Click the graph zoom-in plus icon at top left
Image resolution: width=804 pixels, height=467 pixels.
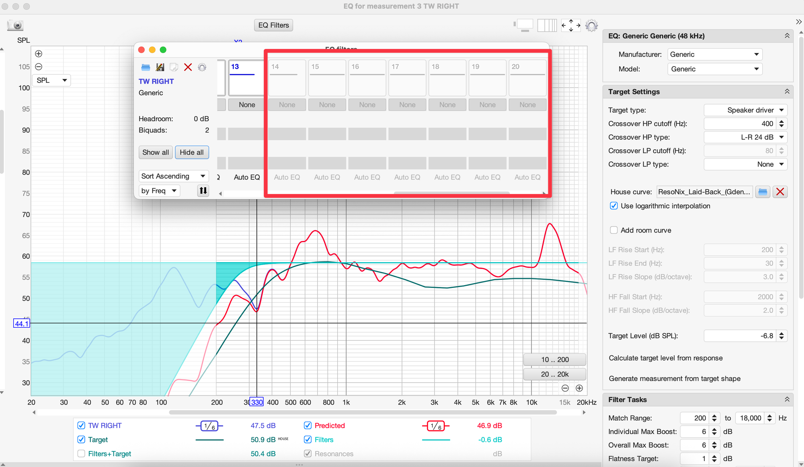(x=39, y=54)
